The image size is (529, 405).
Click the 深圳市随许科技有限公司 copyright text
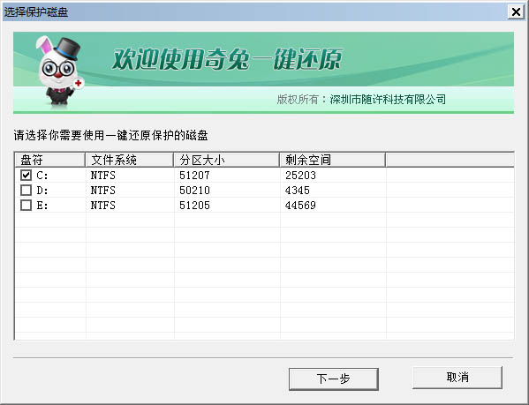click(x=388, y=100)
